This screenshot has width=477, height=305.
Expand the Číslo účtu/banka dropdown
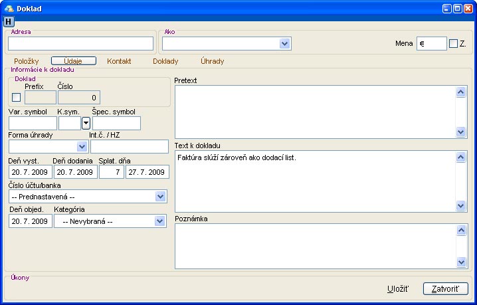(160, 197)
